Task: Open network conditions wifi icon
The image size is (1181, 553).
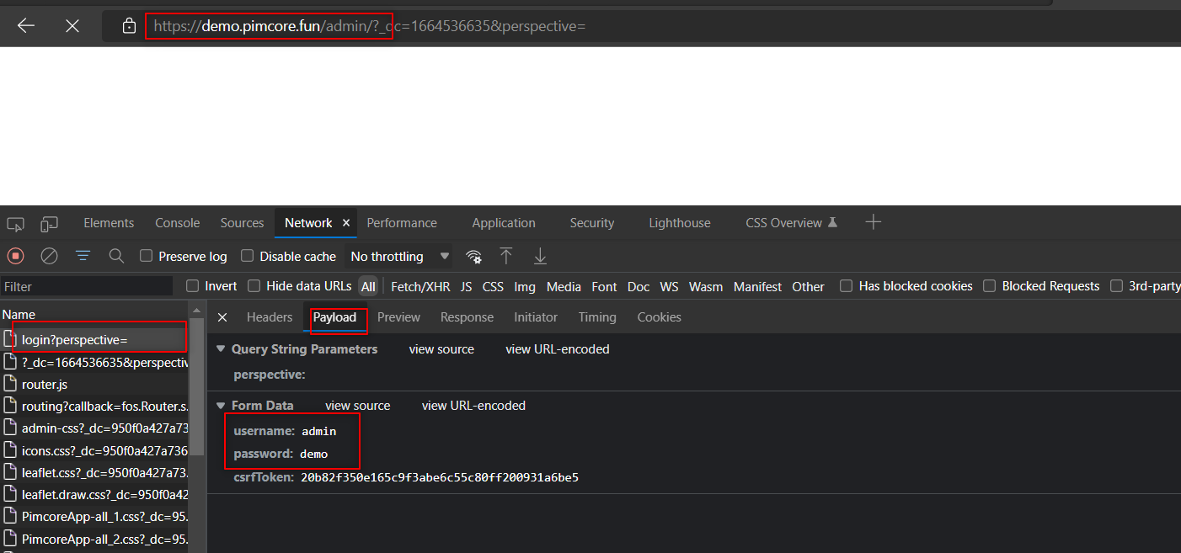Action: [x=474, y=257]
